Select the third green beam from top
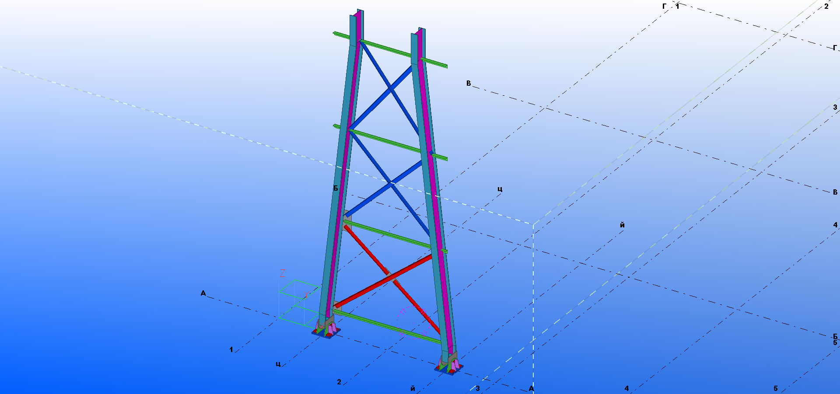Screen dimensions: 840x394 click(x=395, y=237)
